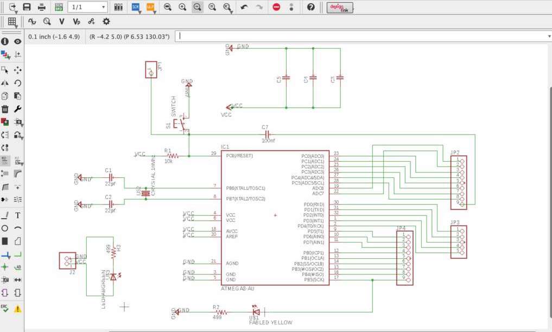
Task: Click Zoom to fit in toolbar
Action: 168,7
